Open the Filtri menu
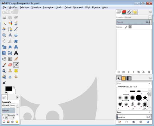The image size is (154, 126). click(x=87, y=7)
